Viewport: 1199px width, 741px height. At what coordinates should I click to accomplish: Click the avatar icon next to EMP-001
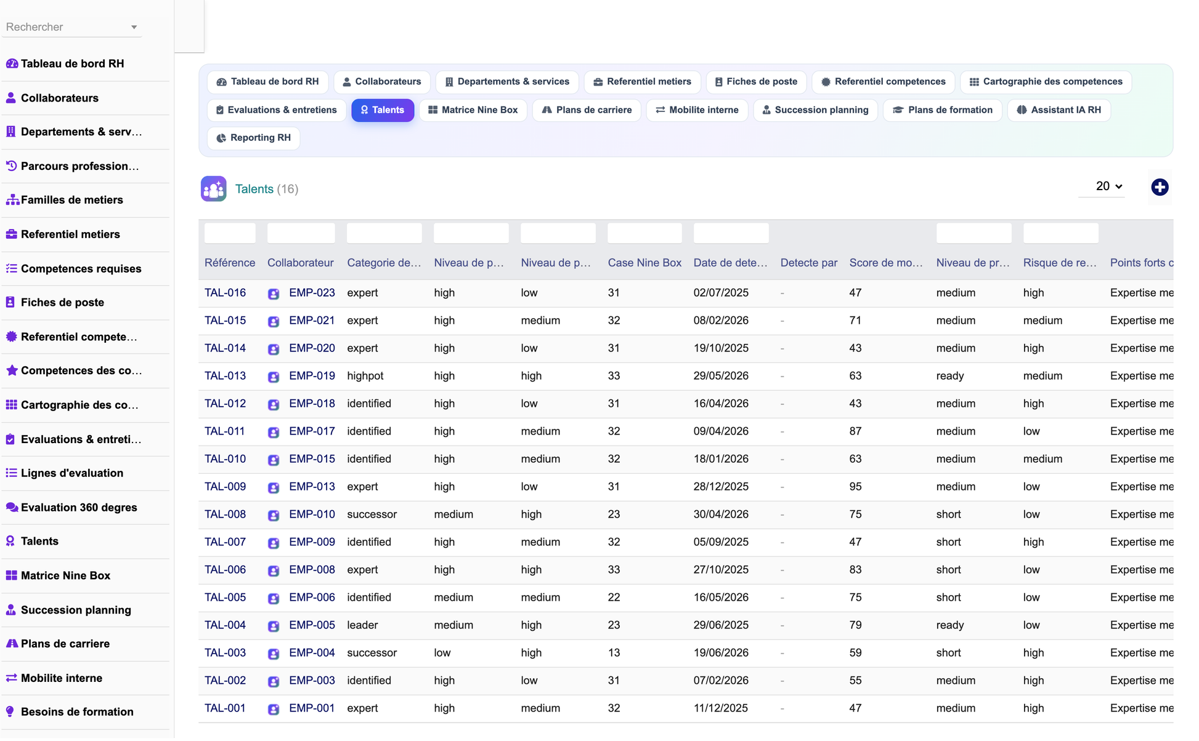click(x=274, y=709)
